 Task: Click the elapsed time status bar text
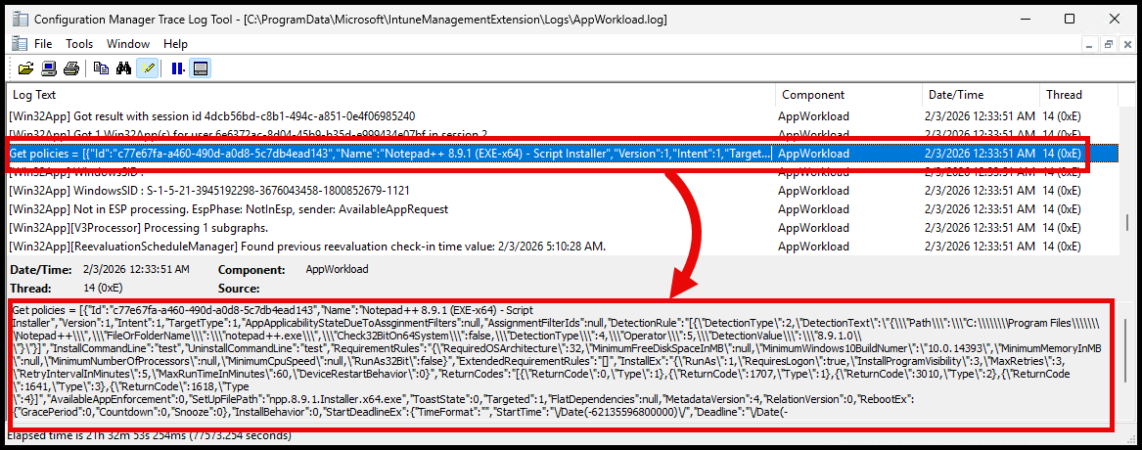tap(150, 436)
